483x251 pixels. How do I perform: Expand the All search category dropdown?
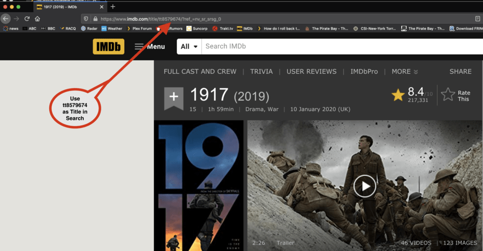pos(189,46)
